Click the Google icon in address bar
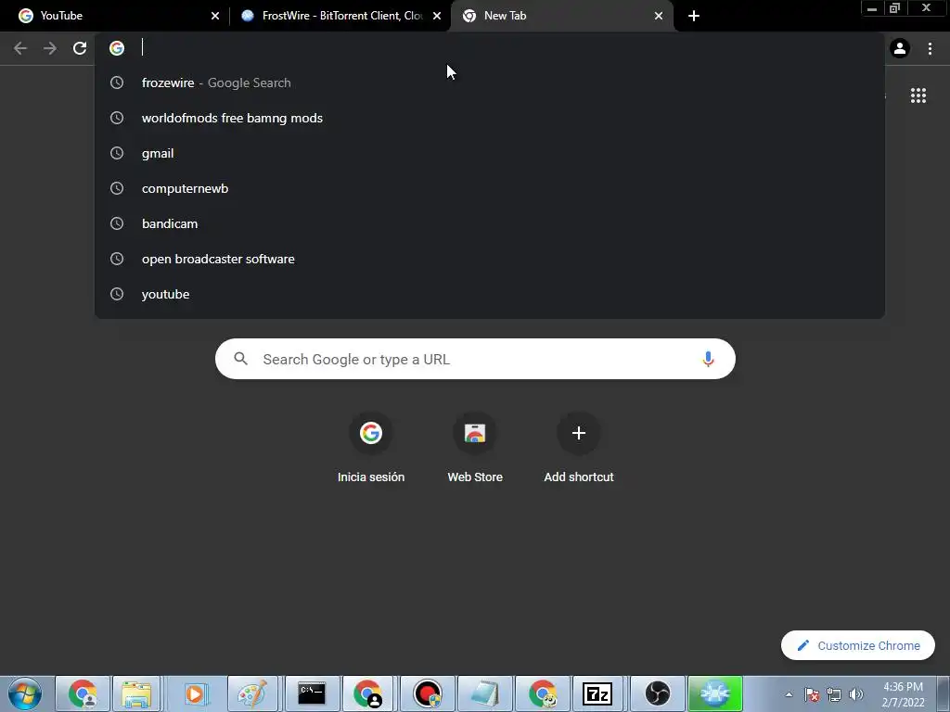950x712 pixels. tap(117, 48)
